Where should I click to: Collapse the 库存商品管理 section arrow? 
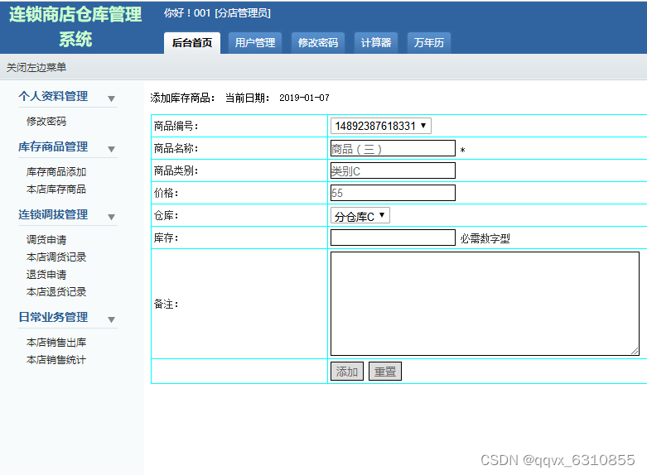point(111,149)
